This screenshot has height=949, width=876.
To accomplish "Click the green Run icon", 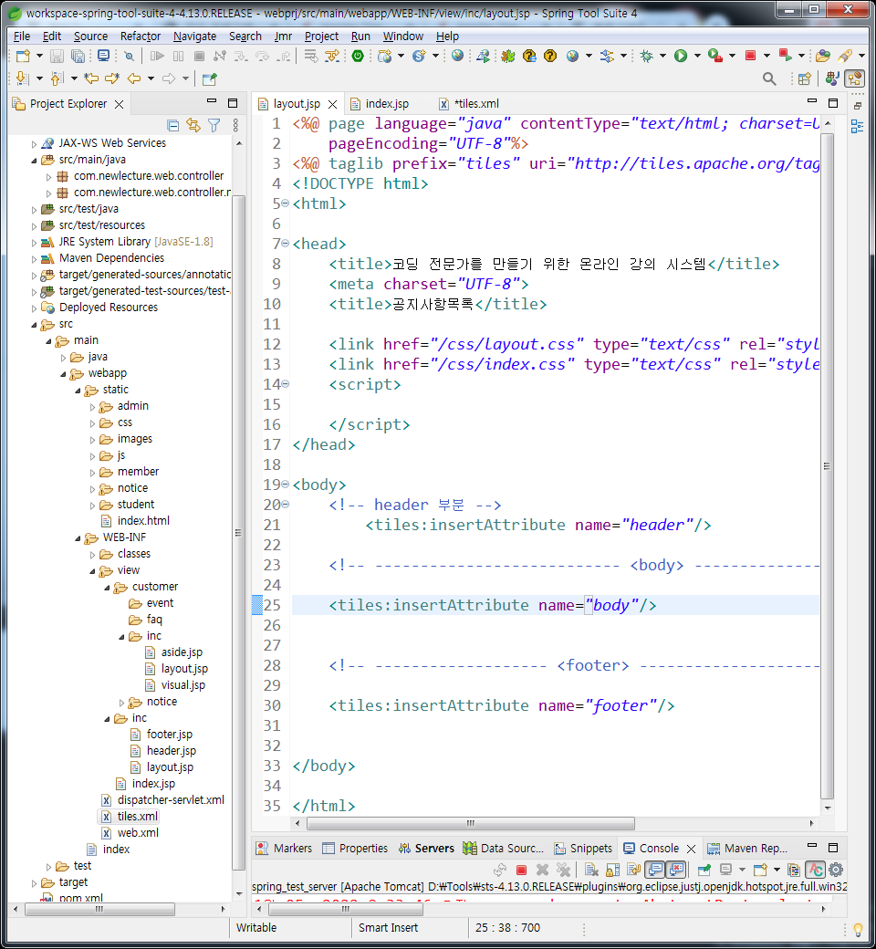I will click(x=681, y=57).
